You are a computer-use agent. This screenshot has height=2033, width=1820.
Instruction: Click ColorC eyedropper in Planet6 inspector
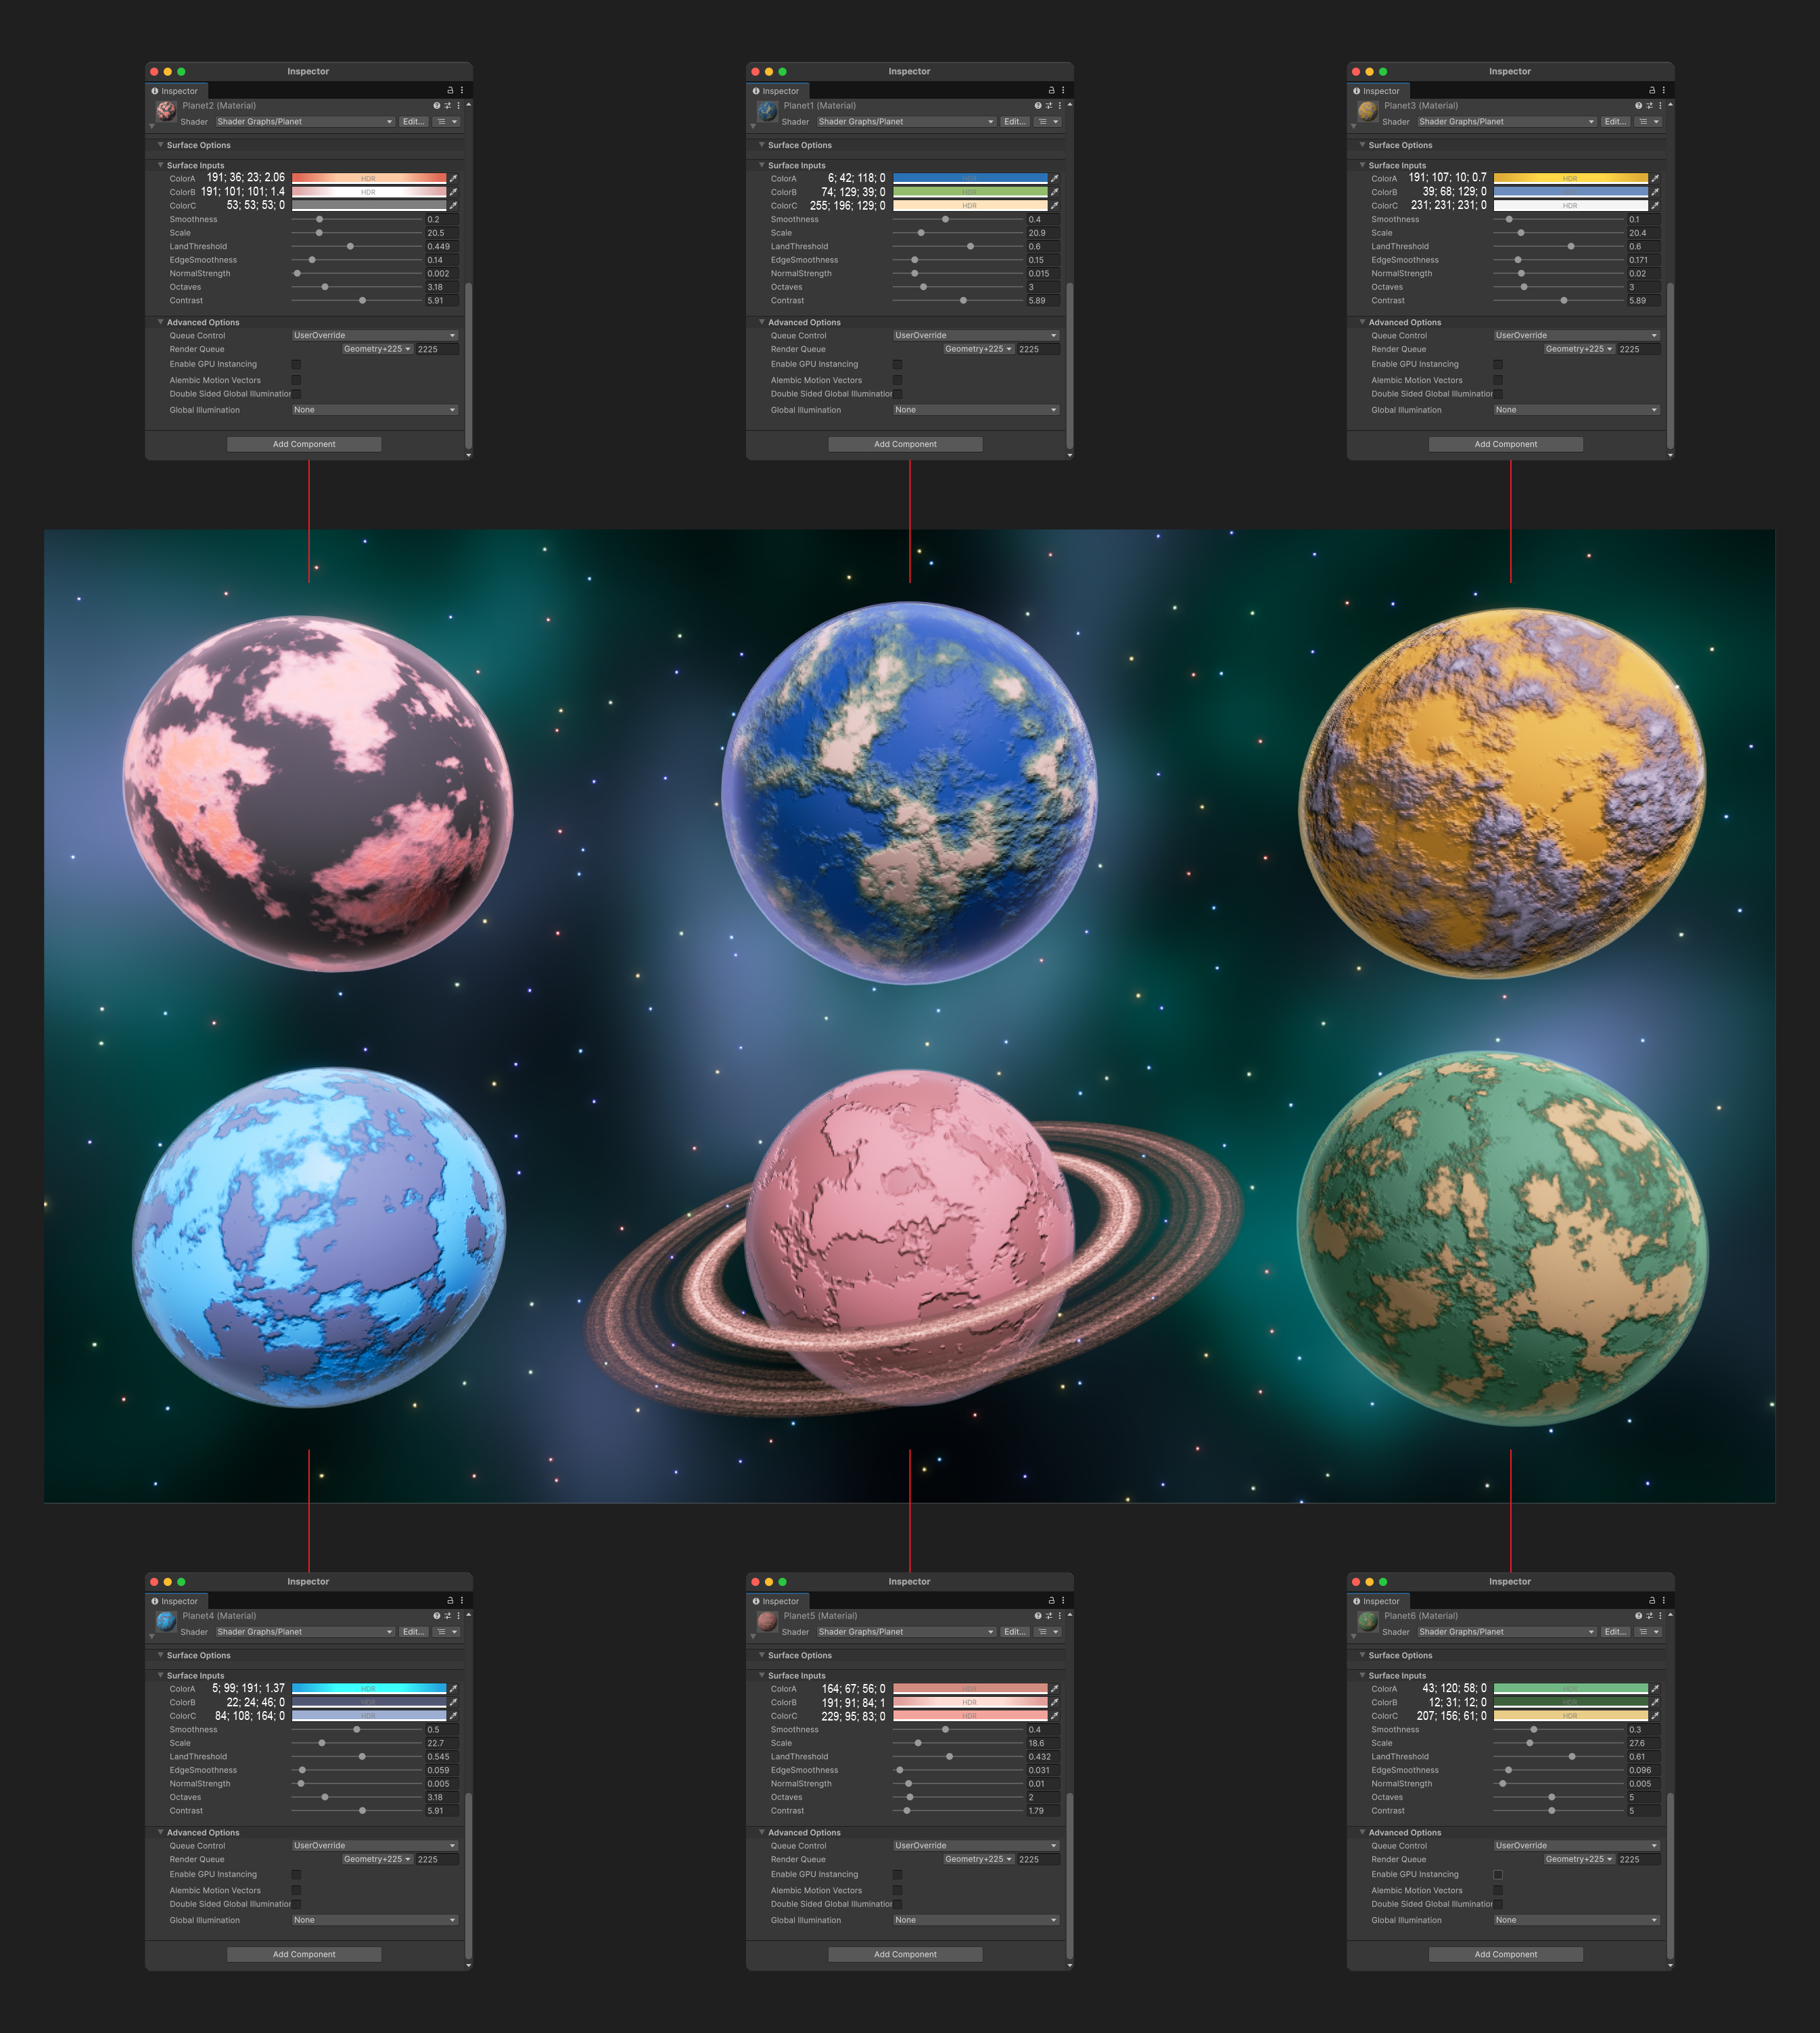(1655, 1715)
